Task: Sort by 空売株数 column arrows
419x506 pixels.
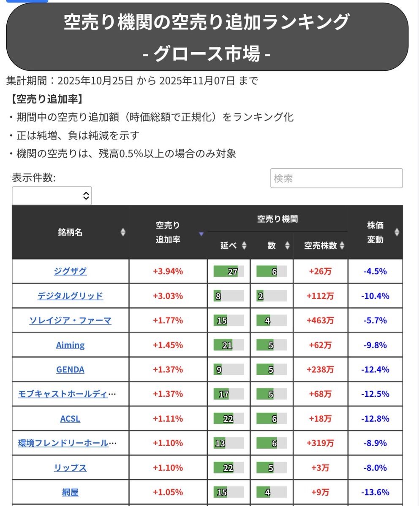Action: click(342, 246)
